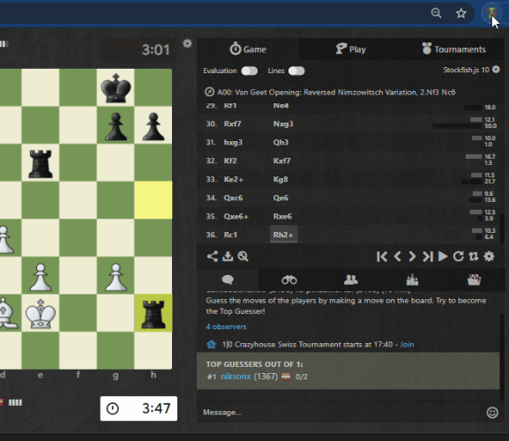Click the share game icon
Viewport: 509px width, 441px height.
212,257
